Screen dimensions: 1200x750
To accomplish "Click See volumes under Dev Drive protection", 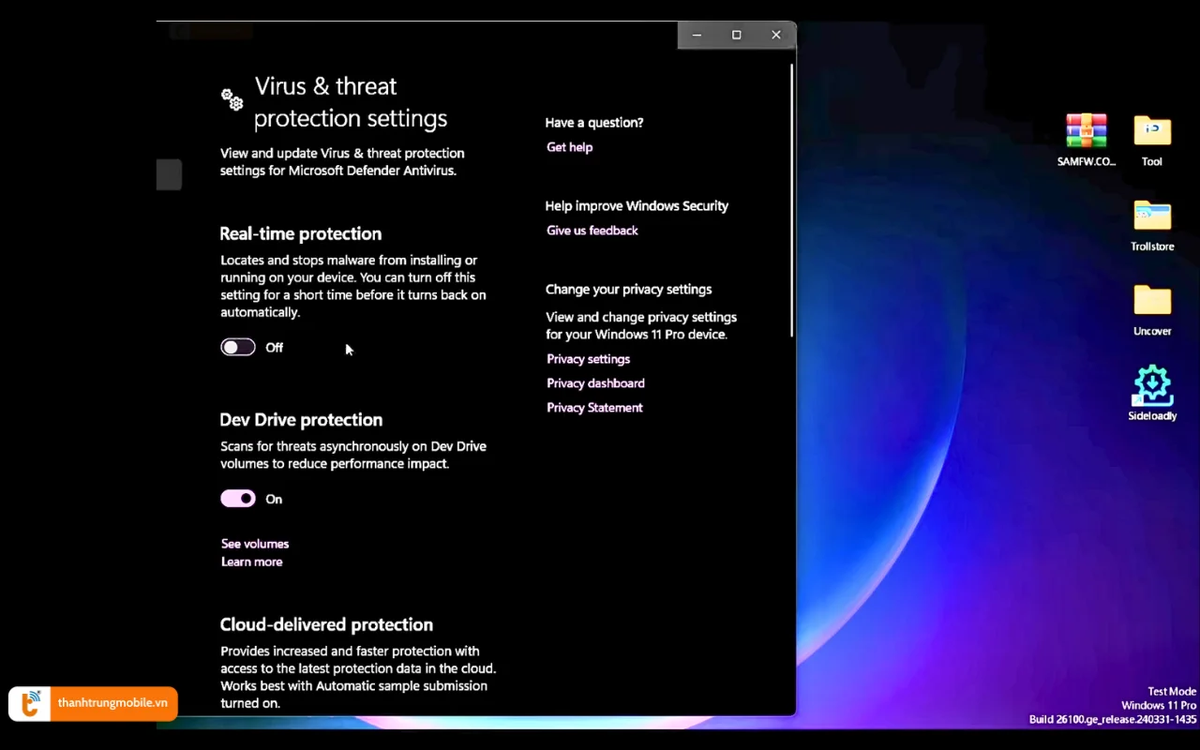I will coord(255,544).
